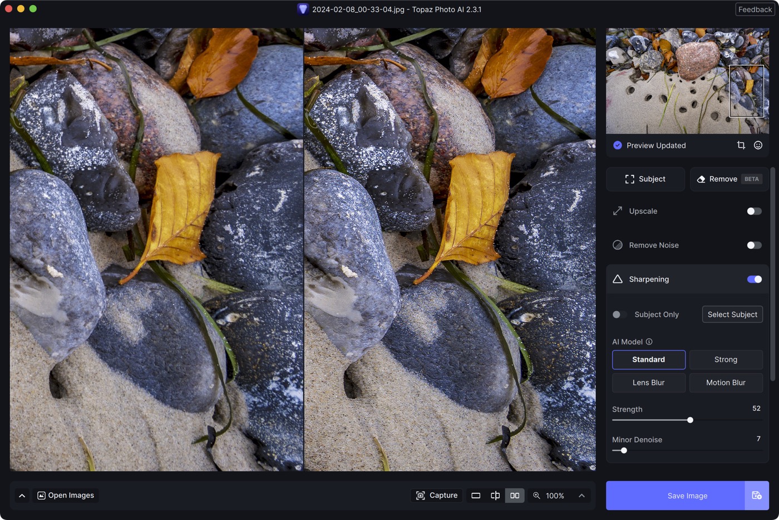
Task: Switch to split slider view
Action: 495,496
